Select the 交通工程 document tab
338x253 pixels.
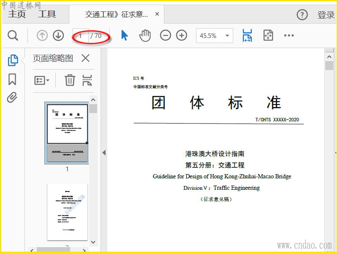coord(117,14)
